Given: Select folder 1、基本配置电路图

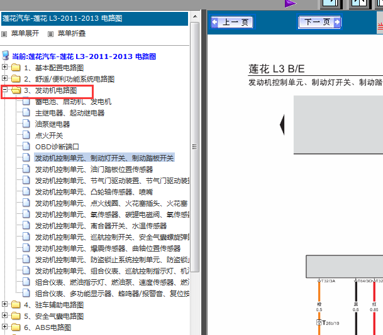Looking at the screenshot, I should 53,68.
